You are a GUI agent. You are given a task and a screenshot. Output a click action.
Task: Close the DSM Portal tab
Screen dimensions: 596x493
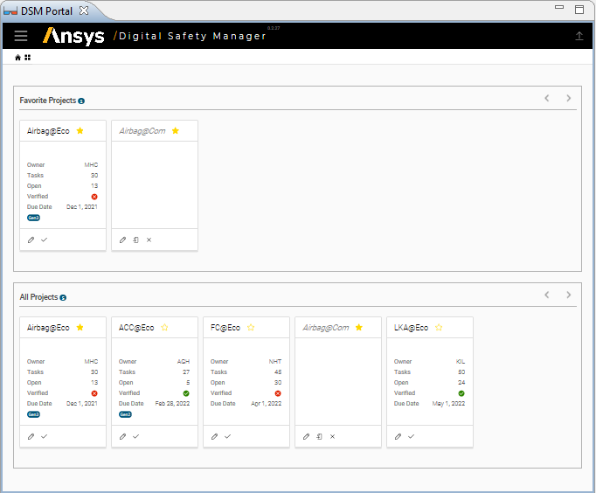[84, 10]
